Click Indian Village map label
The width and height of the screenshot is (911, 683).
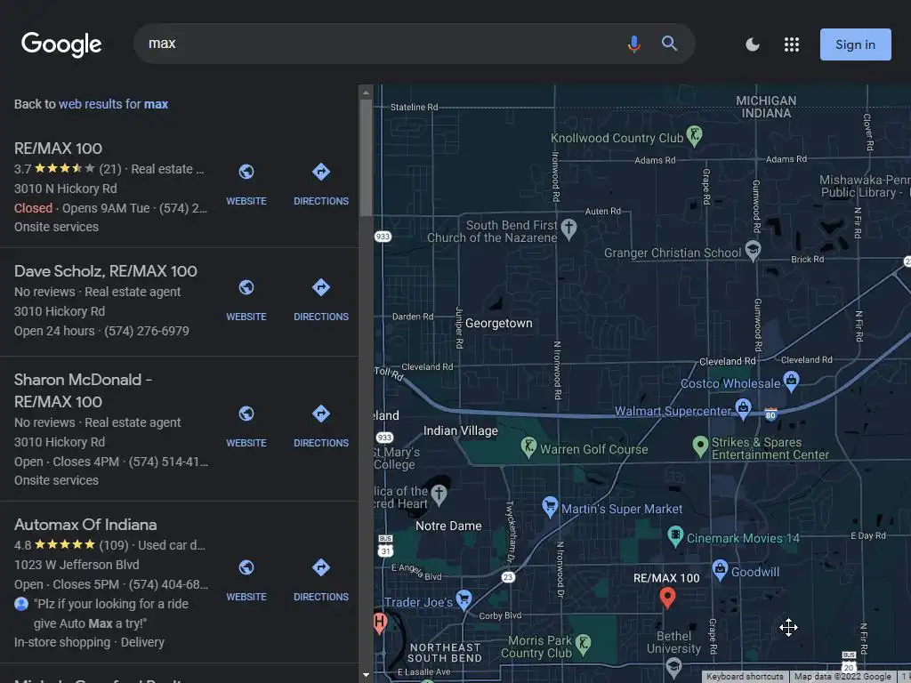460,430
